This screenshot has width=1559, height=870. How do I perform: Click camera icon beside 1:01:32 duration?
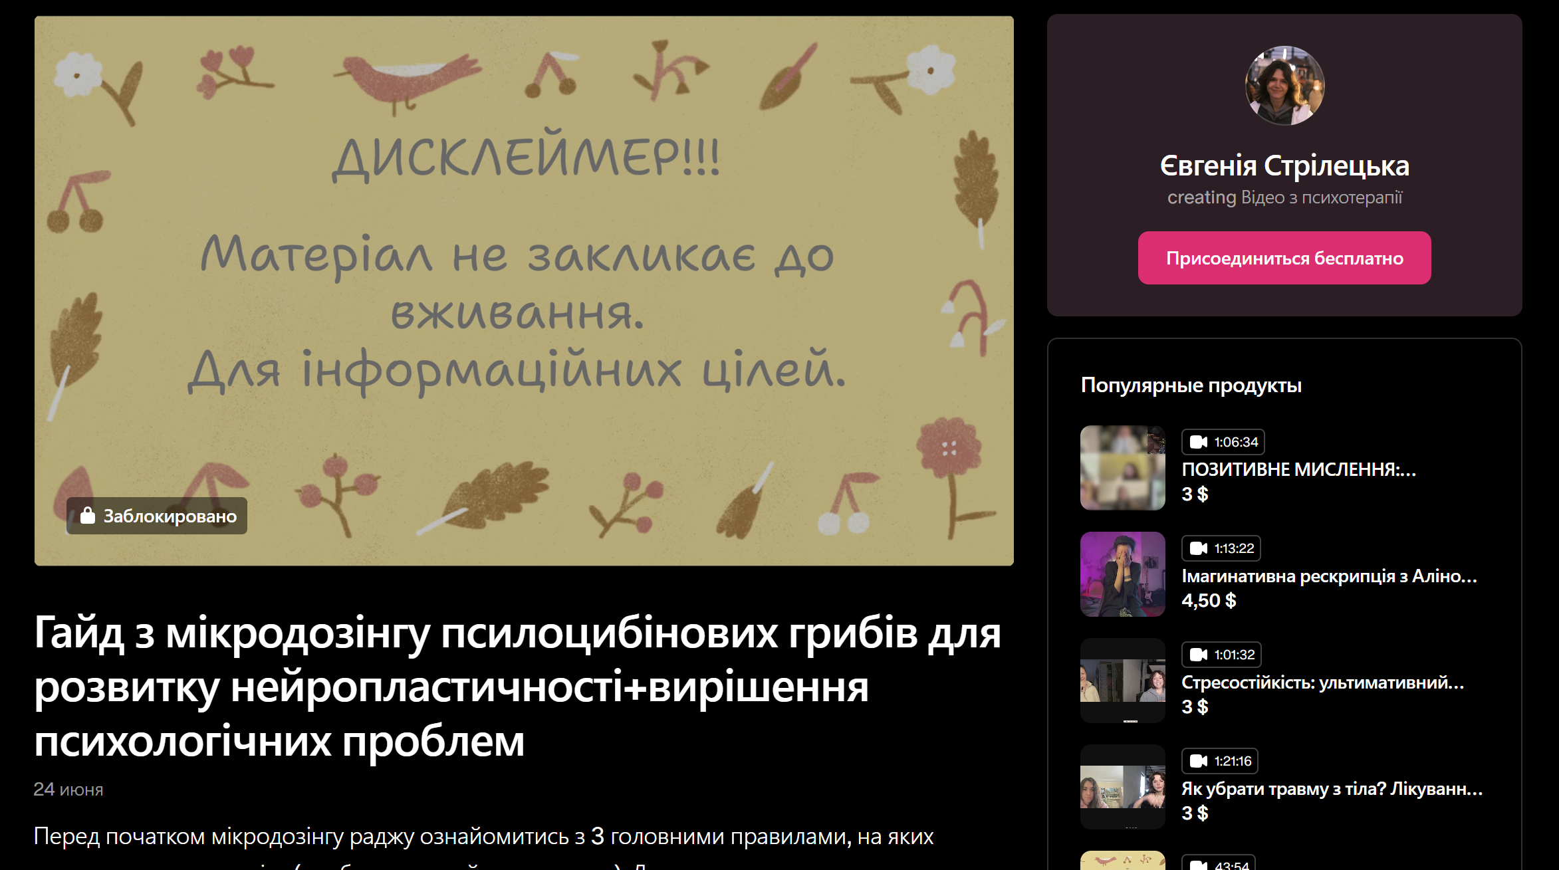tap(1198, 655)
